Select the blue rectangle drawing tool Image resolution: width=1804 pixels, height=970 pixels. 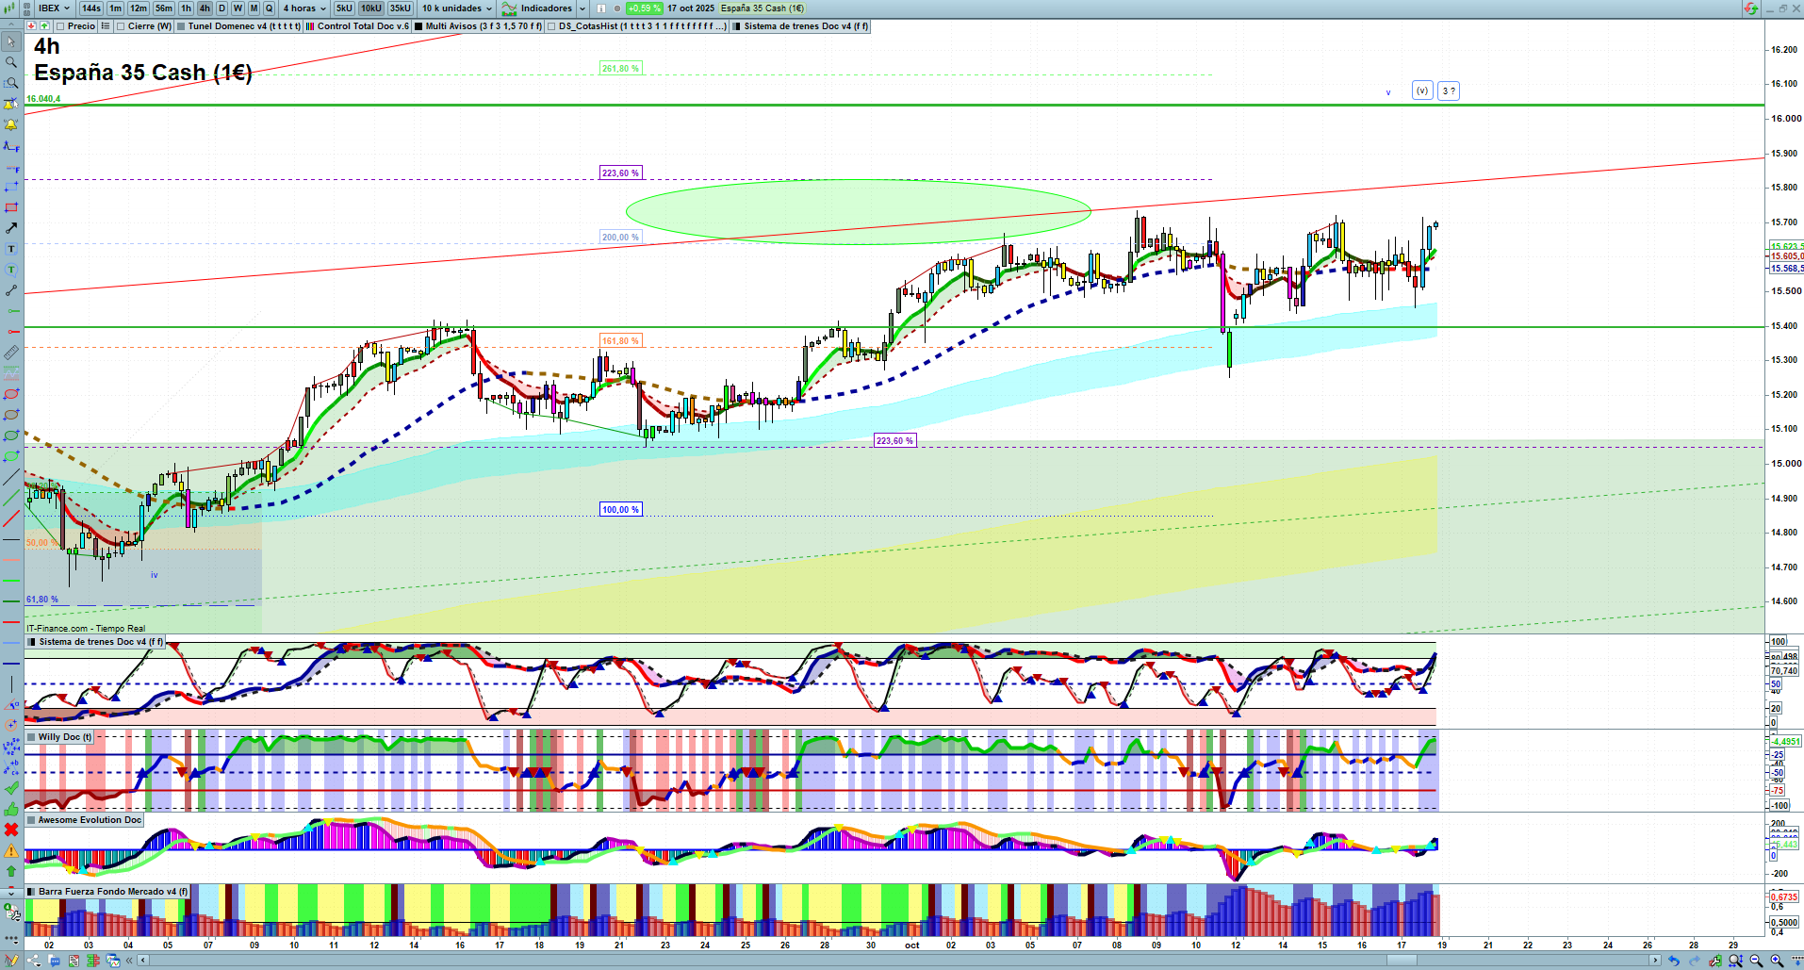click(11, 187)
